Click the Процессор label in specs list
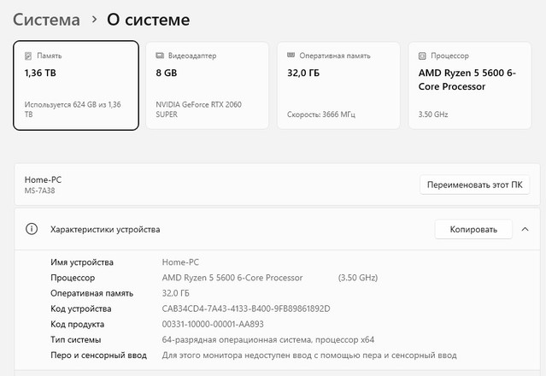This screenshot has height=376, width=546. pyautogui.click(x=73, y=279)
